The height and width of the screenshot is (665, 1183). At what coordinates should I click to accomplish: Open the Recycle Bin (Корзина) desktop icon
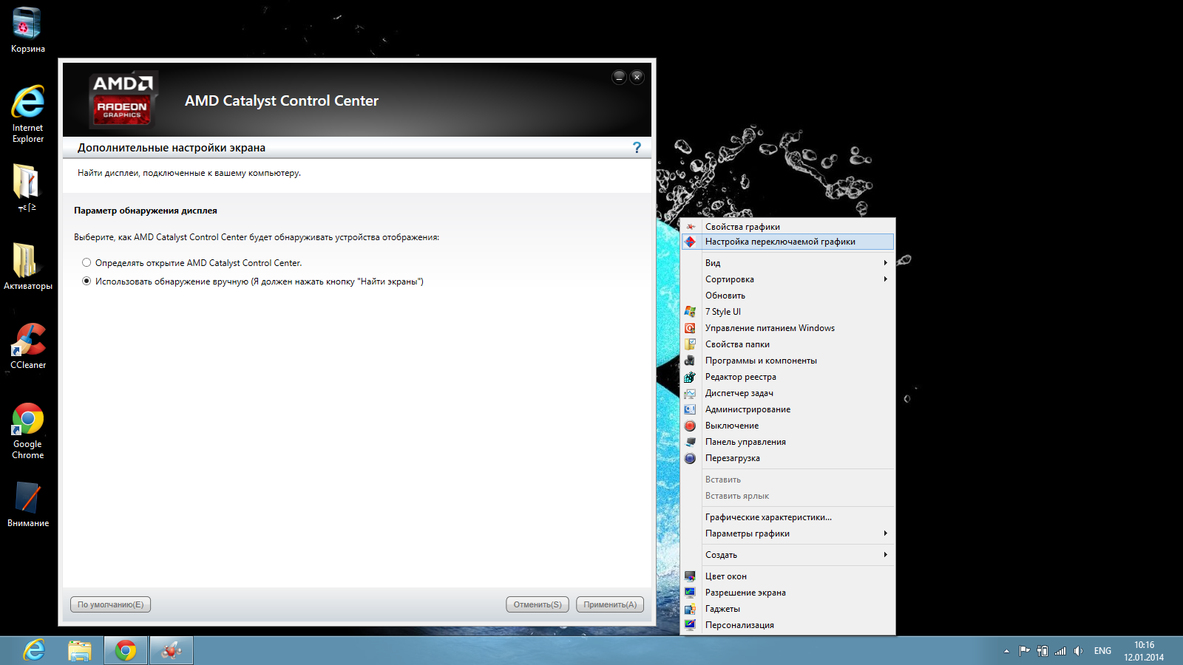coord(27,30)
